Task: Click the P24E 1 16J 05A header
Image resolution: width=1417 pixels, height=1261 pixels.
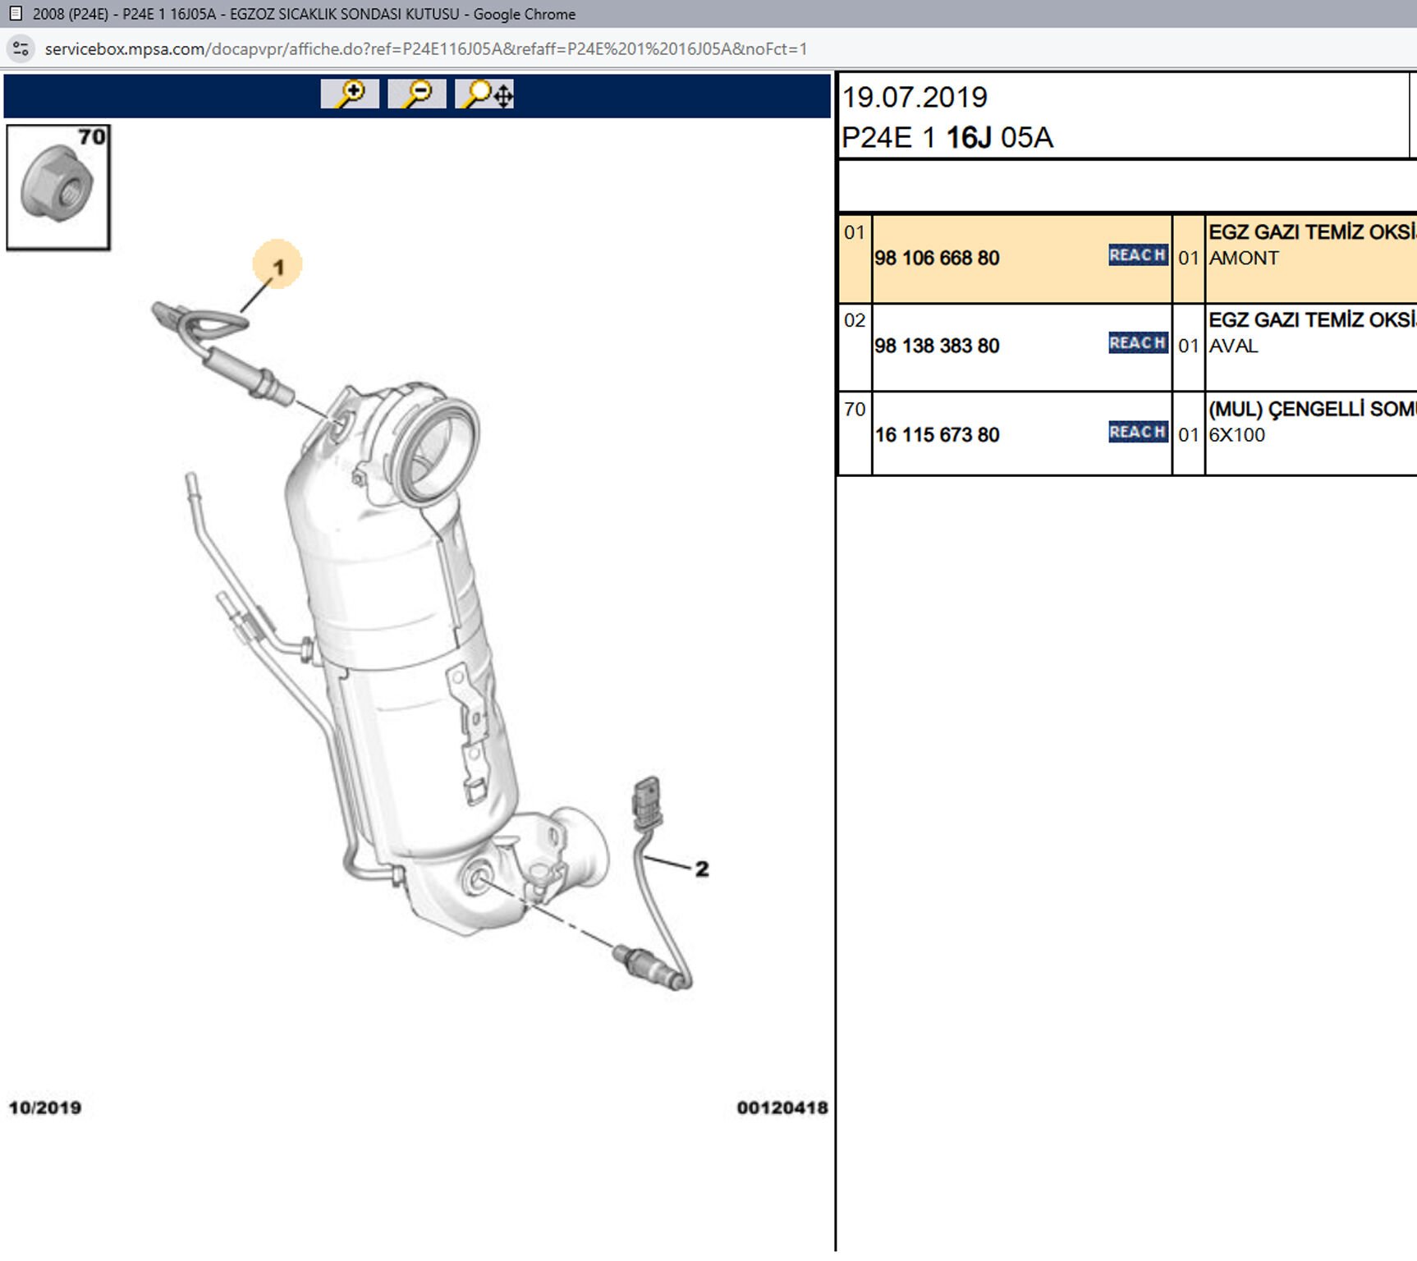Action: coord(947,138)
